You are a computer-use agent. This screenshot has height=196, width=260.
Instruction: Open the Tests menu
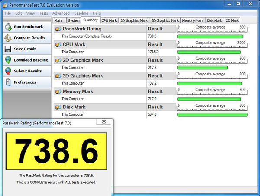coord(43,13)
